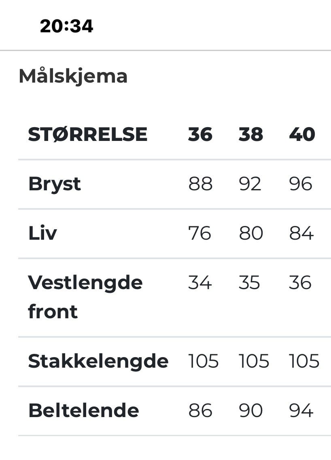Viewport: 331px width, 460px height.
Task: Click Stakkelengde value under size 36
Action: [x=204, y=361]
